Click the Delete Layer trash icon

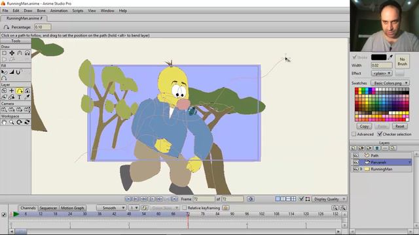pos(377,148)
